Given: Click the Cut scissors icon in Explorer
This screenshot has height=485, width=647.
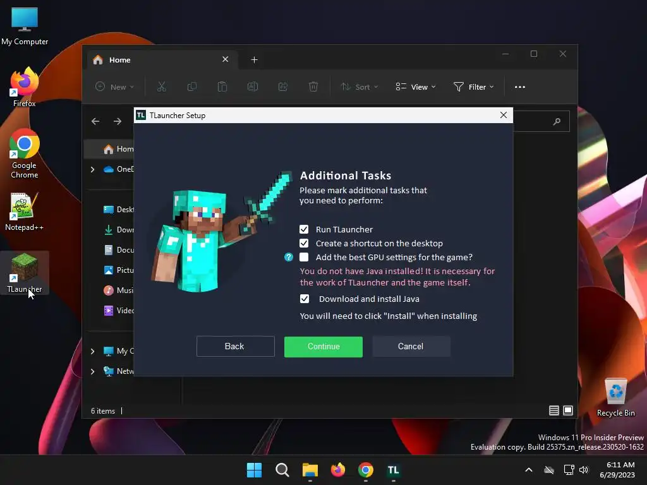Looking at the screenshot, I should 161,87.
